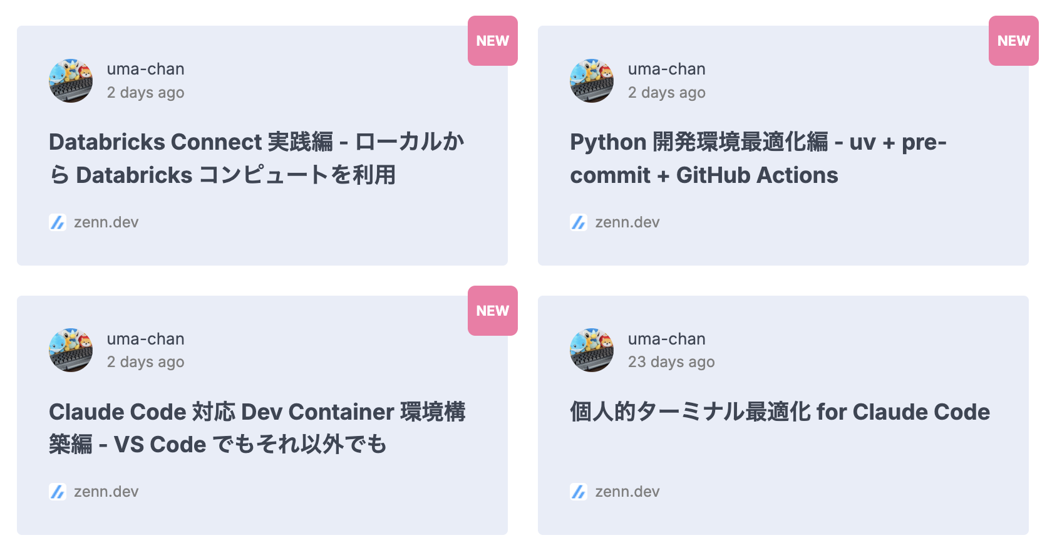Click the NEW badge on Databricks Connect card
The height and width of the screenshot is (555, 1062).
pos(492,41)
